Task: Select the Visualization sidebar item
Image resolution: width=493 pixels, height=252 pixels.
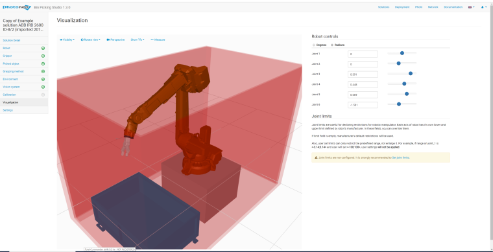Action: [x=24, y=102]
